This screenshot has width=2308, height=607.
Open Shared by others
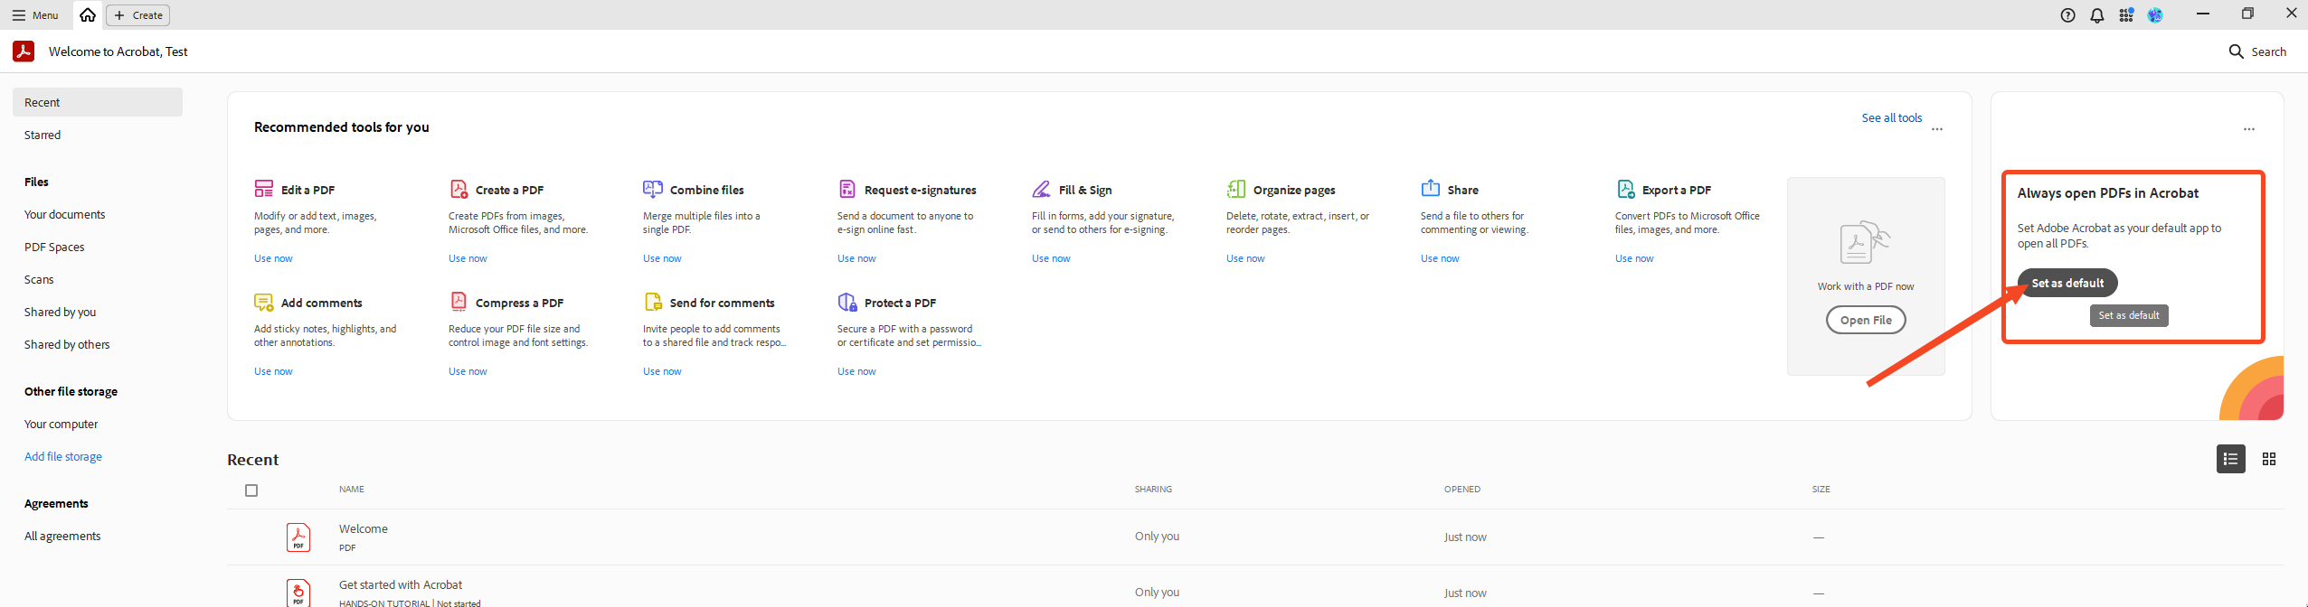67,344
